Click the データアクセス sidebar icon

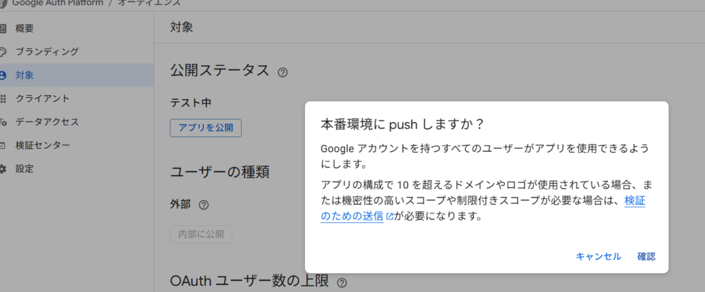click(x=3, y=122)
